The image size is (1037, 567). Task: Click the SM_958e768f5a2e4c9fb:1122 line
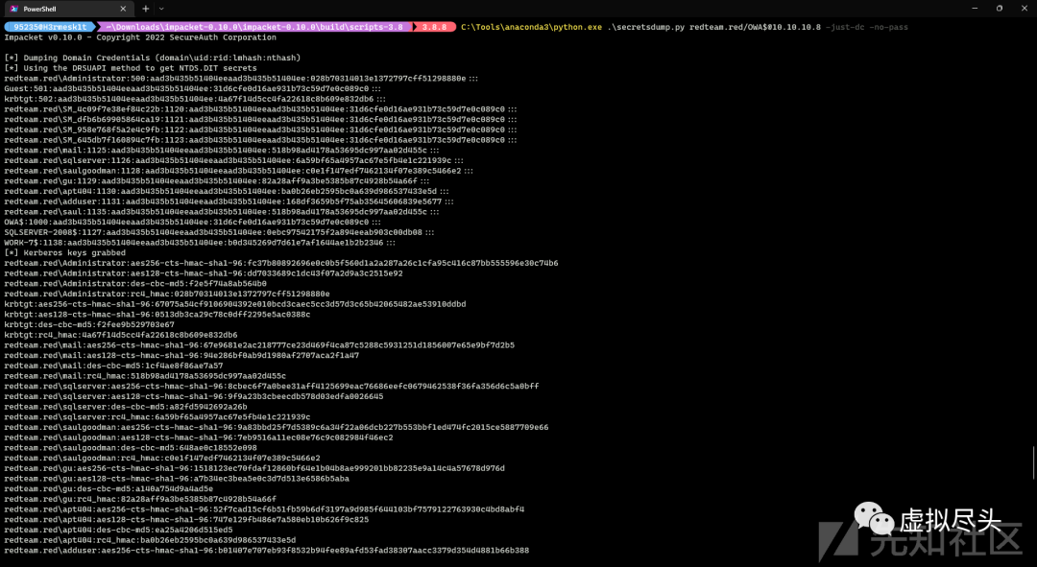pyautogui.click(x=260, y=130)
